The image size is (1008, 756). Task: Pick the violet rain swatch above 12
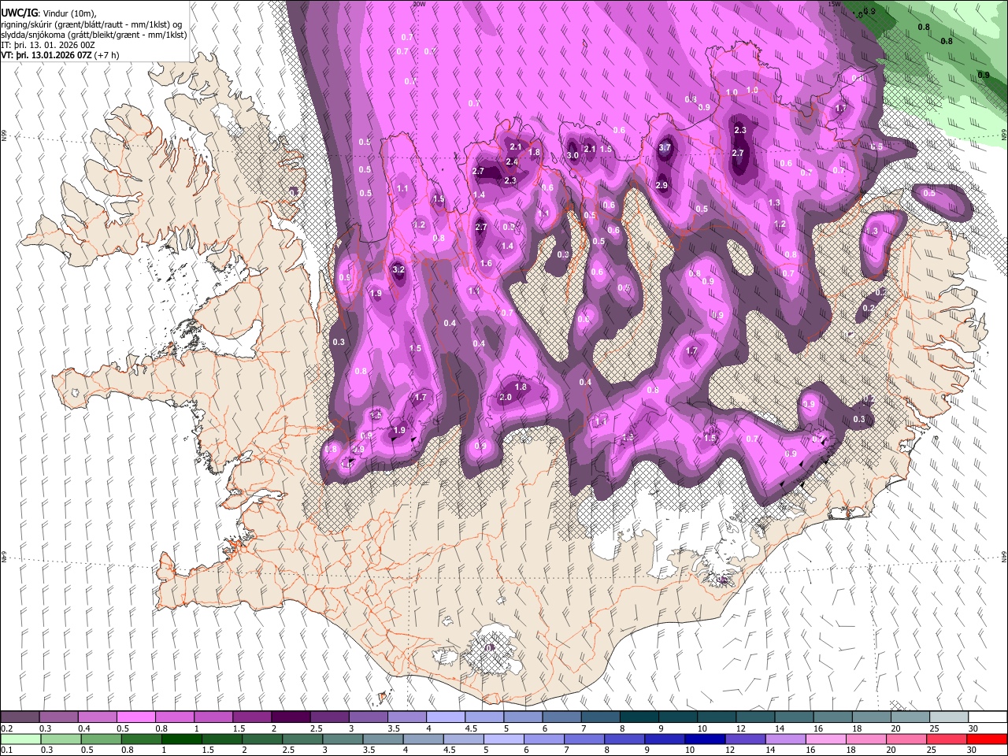pyautogui.click(x=744, y=739)
